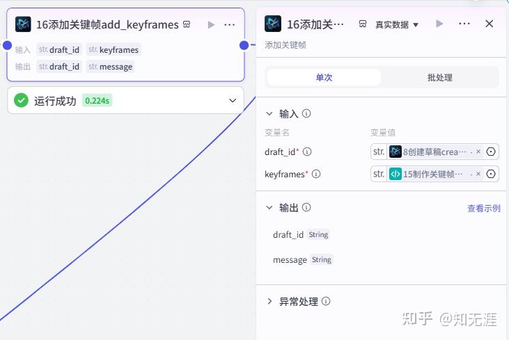
Task: Open variable picker for draft_id
Action: (x=491, y=152)
